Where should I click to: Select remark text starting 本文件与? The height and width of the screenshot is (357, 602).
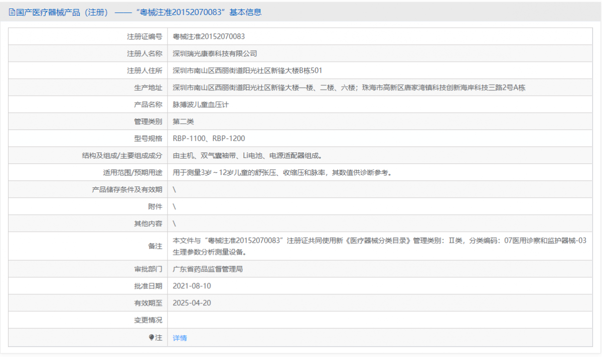(x=379, y=246)
